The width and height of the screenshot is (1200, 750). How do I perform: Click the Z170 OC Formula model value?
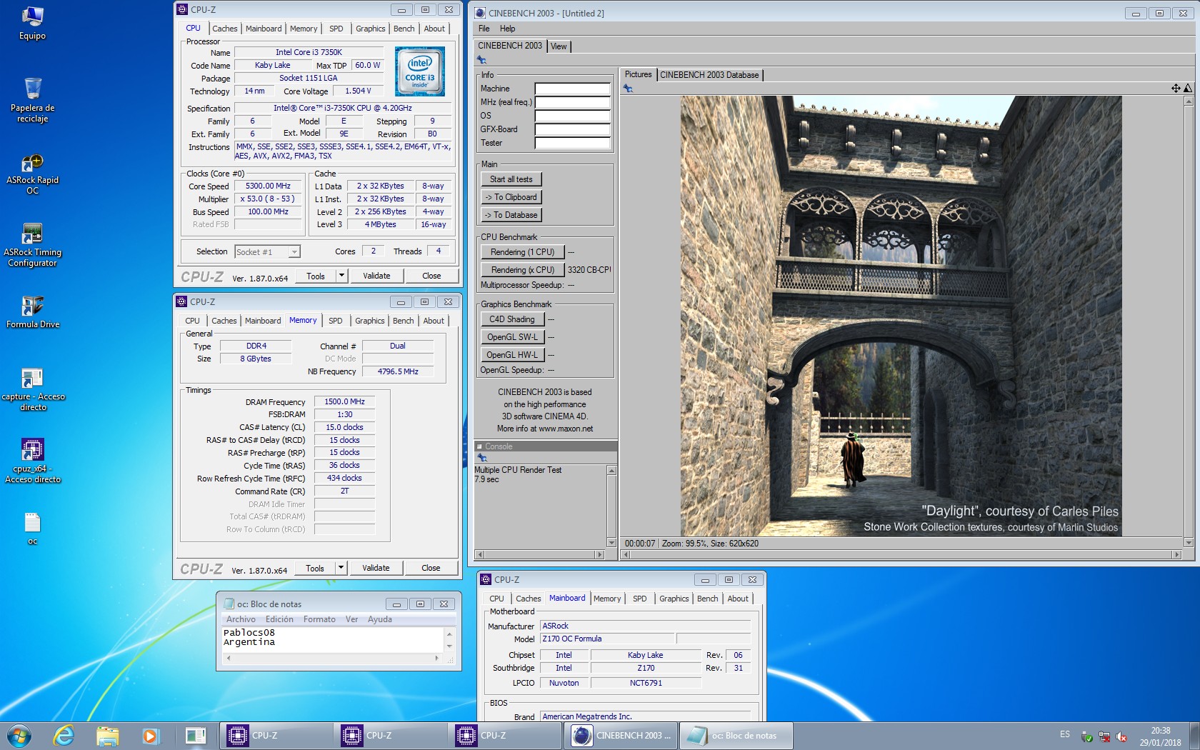[x=606, y=639]
